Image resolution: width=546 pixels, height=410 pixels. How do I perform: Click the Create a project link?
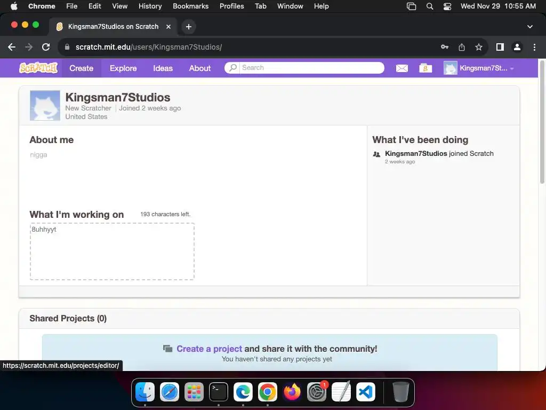[209, 349]
